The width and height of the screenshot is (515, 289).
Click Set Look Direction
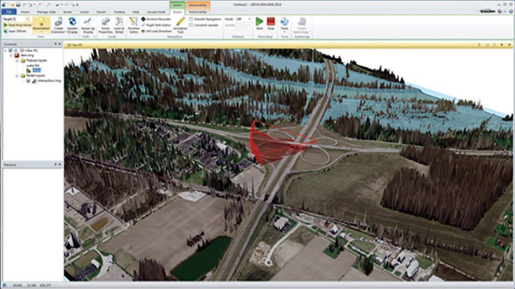point(156,31)
